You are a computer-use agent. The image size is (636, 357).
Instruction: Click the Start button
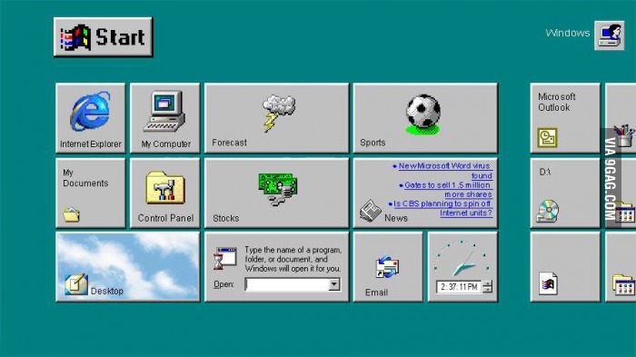(x=103, y=37)
